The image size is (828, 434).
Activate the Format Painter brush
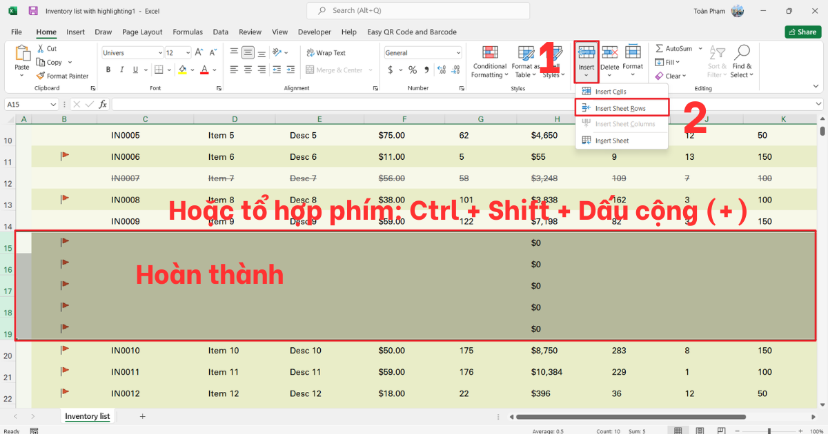(x=41, y=76)
